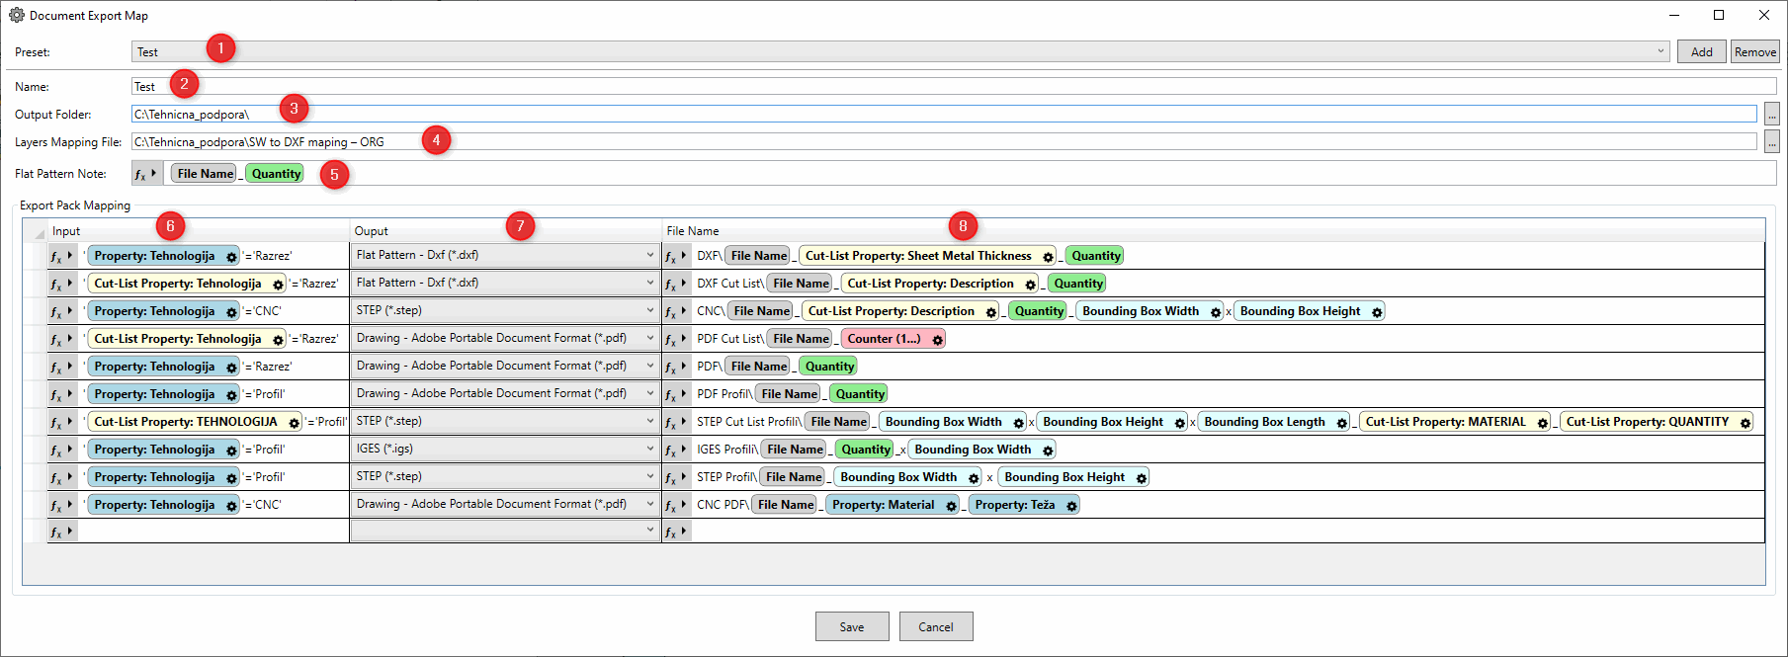Click fx icon in DXF Cut List file name
Viewport: 1788px width, 657px height.
point(671,285)
